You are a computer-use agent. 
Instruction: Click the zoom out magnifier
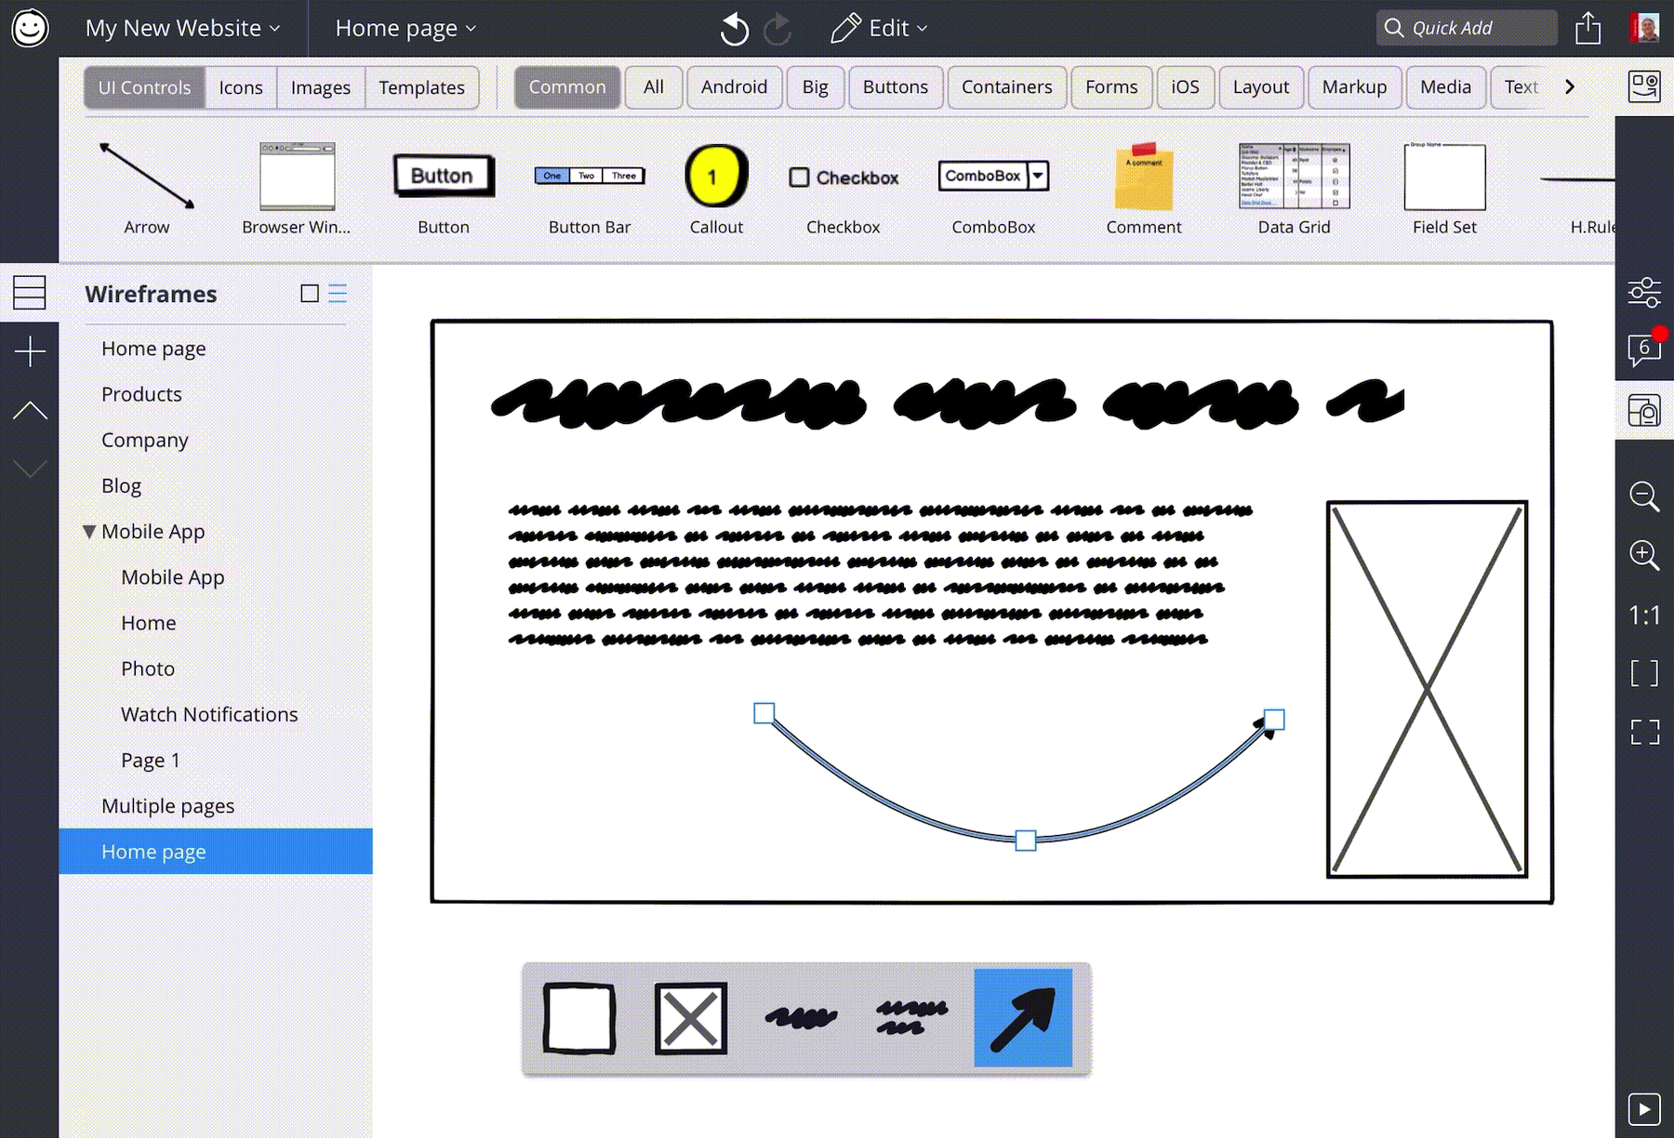pyautogui.click(x=1644, y=496)
